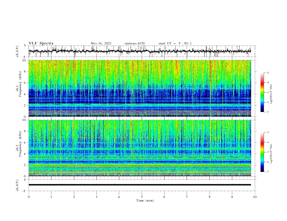The height and width of the screenshot is (221, 287).
Task: Click the time axis tick label '1'
Action: [x=51, y=197]
